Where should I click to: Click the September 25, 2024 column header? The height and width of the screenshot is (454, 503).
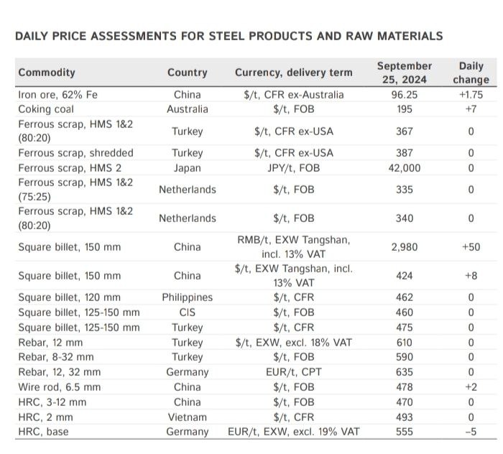404,73
